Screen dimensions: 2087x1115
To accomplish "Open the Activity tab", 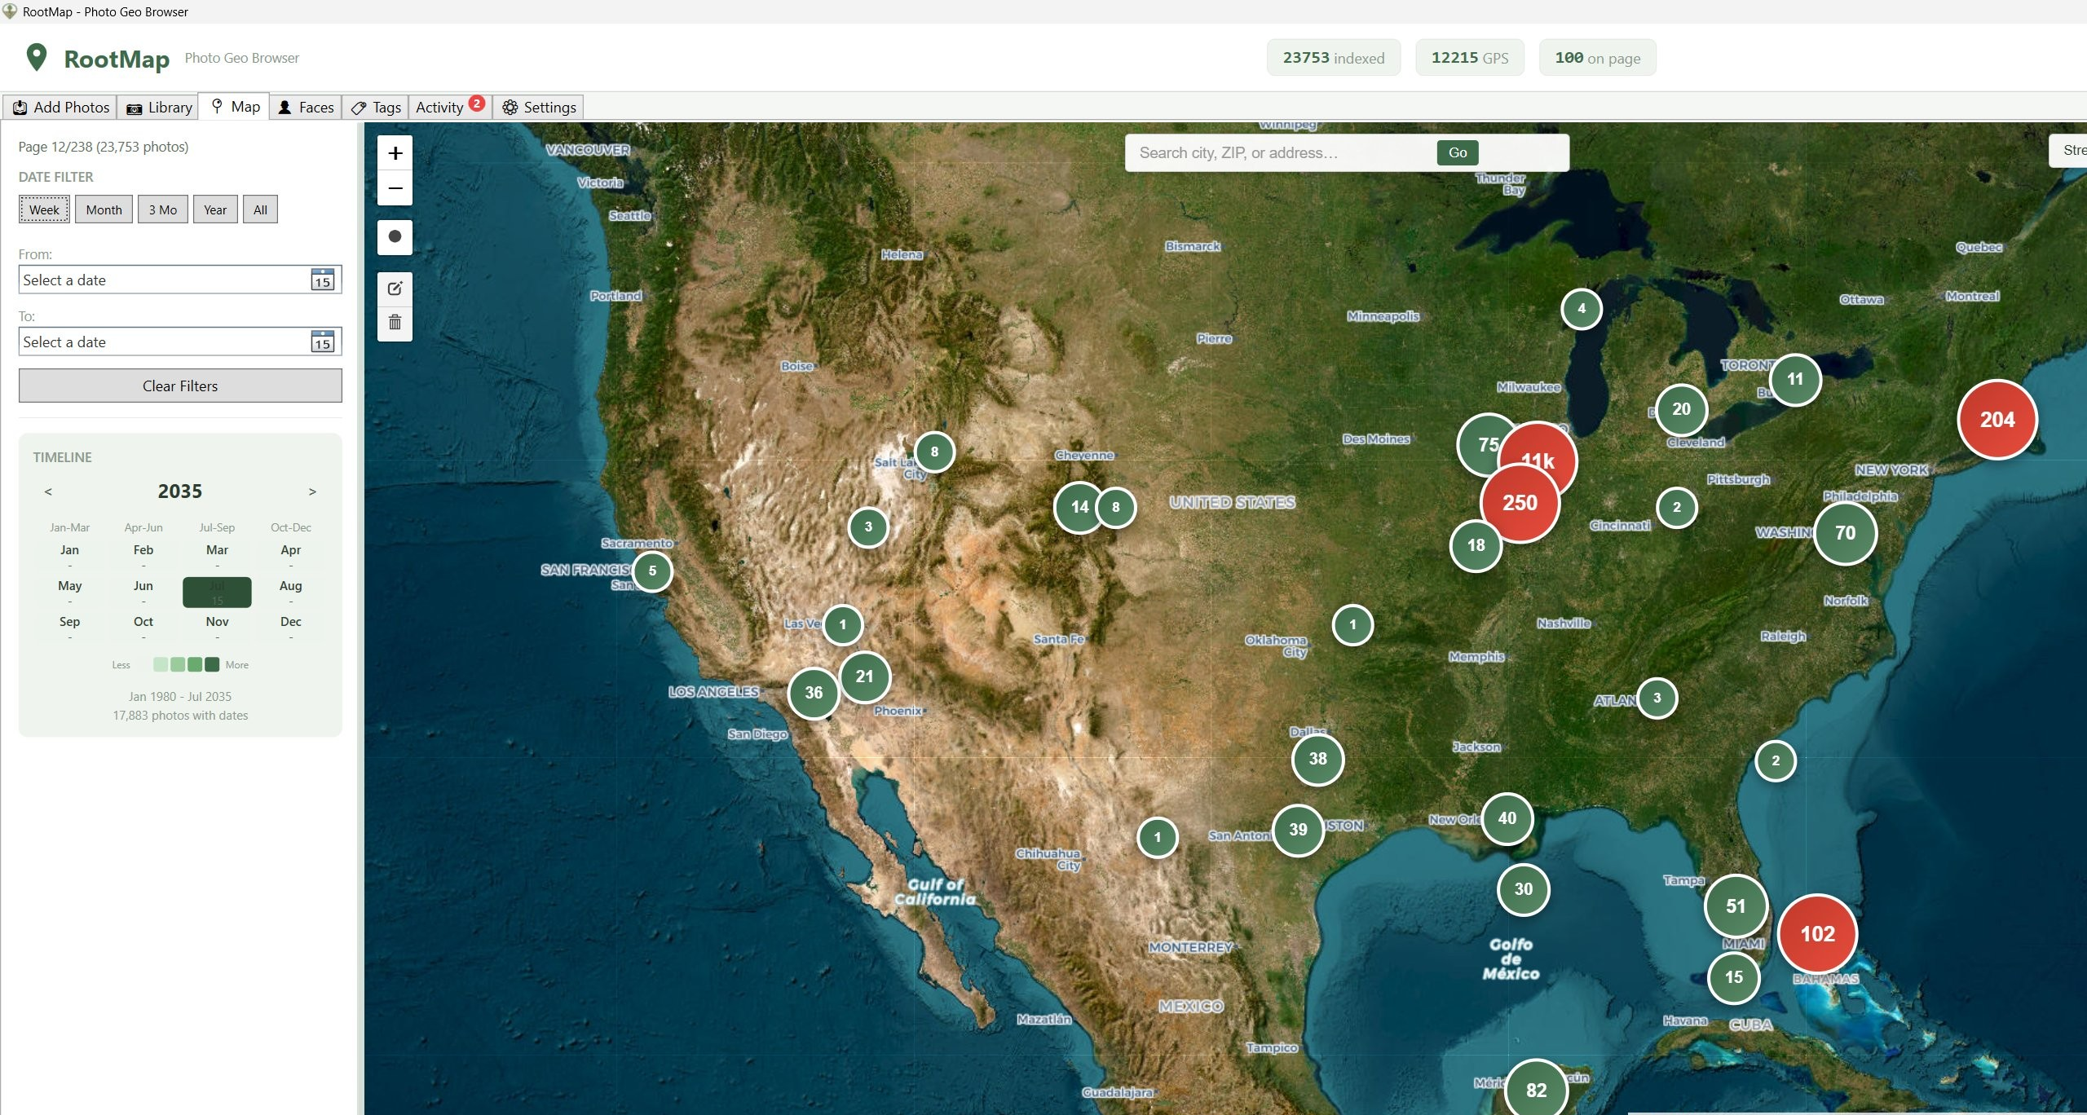I will (450, 107).
